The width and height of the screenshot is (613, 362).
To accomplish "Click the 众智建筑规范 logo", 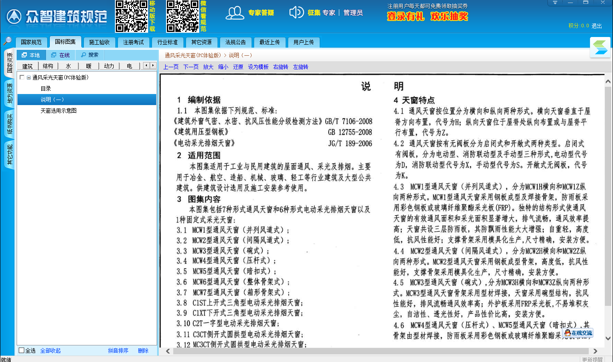I will pyautogui.click(x=56, y=17).
